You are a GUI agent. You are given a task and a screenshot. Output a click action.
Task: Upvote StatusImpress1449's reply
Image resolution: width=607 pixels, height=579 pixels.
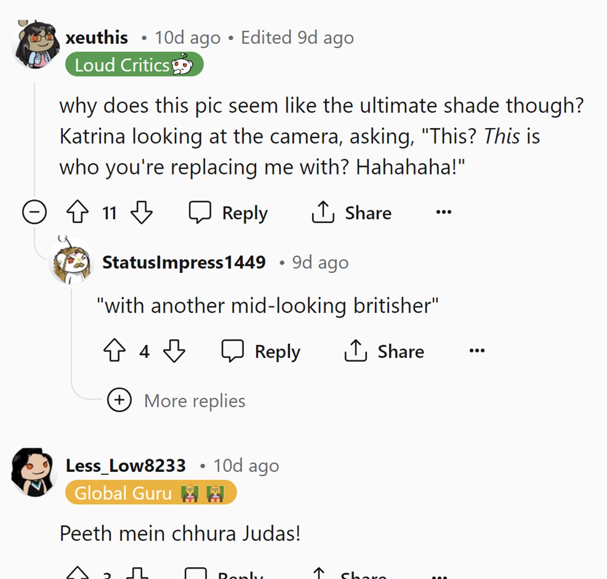click(x=114, y=351)
